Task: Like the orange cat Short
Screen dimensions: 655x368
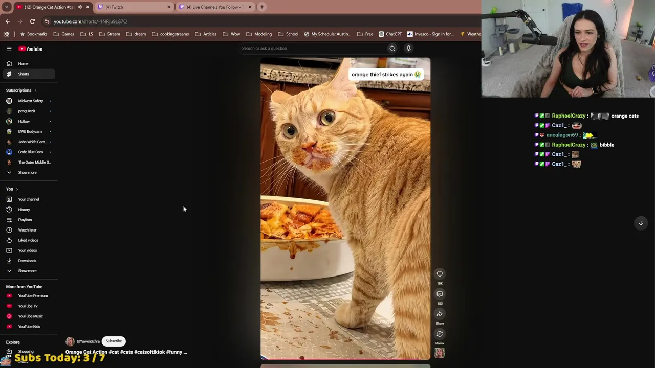Action: coord(440,274)
